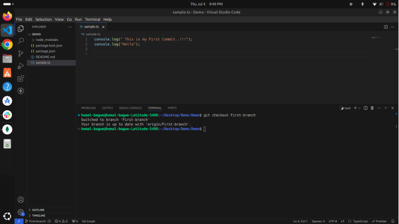Change the UTF-8 file encoding
Image resolution: width=399 pixels, height=224 pixels.
(x=332, y=221)
